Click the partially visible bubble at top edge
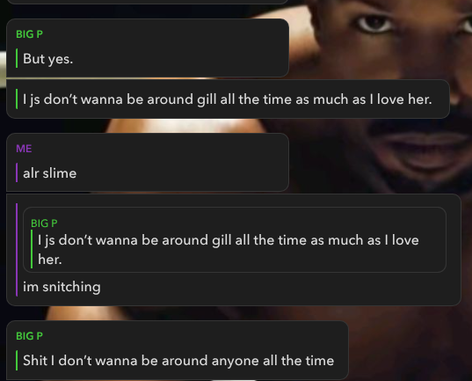This screenshot has width=472, height=381. click(147, 2)
